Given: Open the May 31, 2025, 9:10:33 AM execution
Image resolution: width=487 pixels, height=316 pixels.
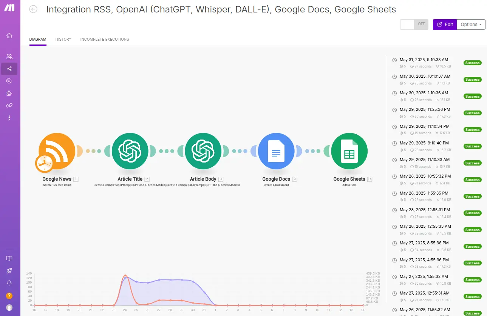Looking at the screenshot, I should click(424, 60).
